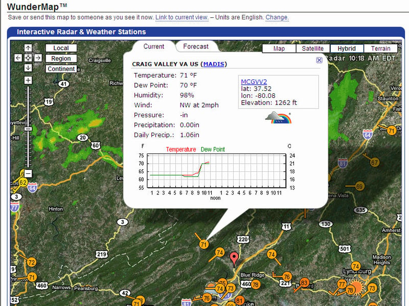Screen dimensions: 409x306
Task: Open the MCGVV2 station link
Action: pos(254,82)
